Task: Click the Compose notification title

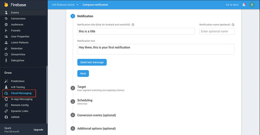Action: click(95, 5)
